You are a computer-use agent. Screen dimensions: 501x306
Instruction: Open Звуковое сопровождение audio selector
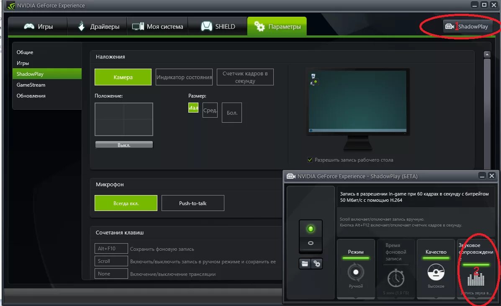[476, 269]
